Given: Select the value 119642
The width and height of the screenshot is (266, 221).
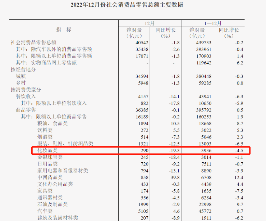Looking at the screenshot, I should [x=203, y=63].
